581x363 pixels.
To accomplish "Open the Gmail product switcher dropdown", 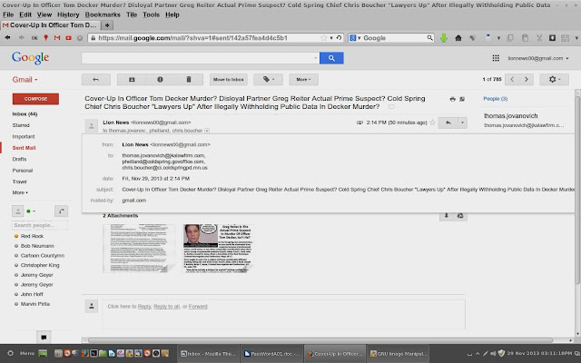I will 25,80.
